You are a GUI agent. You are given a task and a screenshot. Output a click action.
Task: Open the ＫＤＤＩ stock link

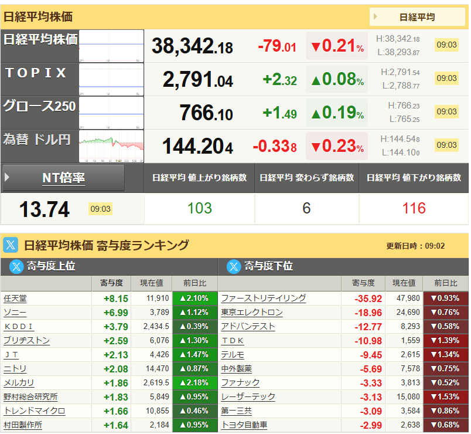[x=19, y=327]
